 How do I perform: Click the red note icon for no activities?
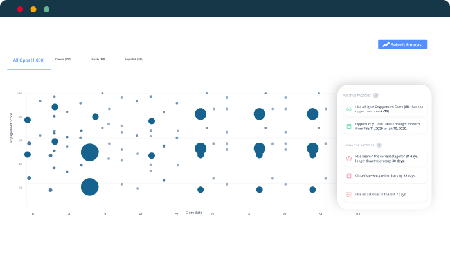348,193
